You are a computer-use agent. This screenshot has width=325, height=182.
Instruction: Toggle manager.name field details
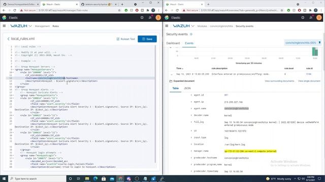click(x=191, y=151)
